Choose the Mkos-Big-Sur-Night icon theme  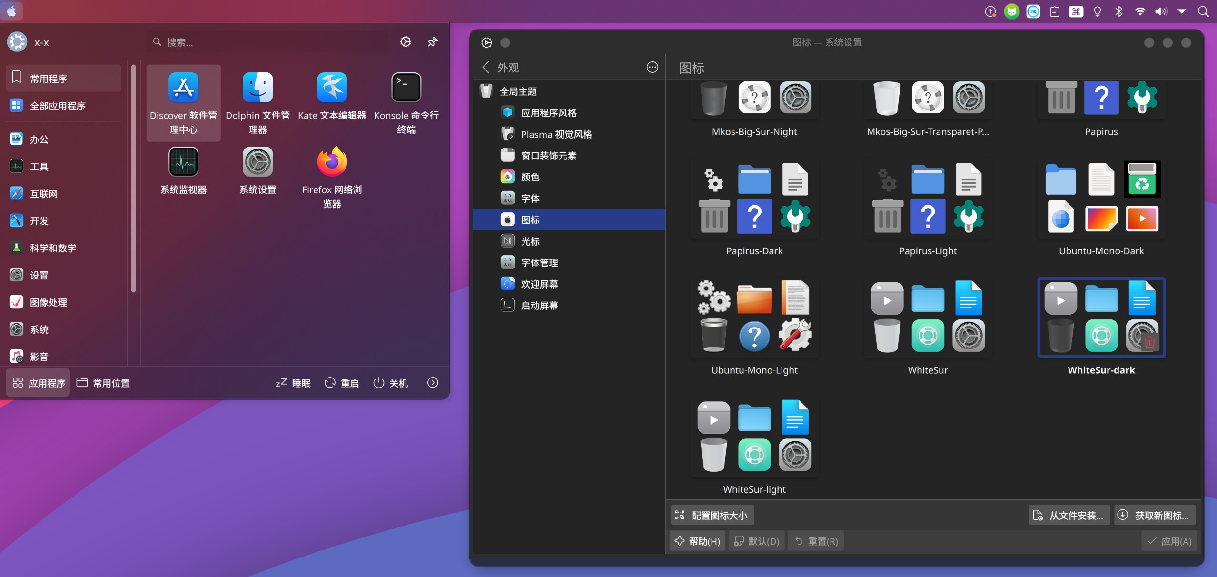click(754, 109)
